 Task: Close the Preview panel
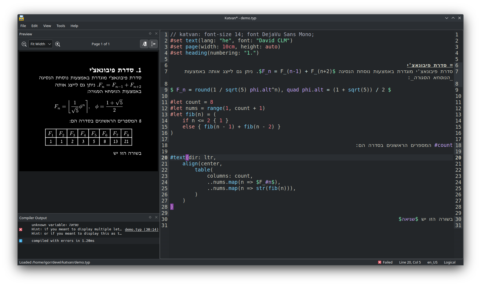tap(156, 33)
